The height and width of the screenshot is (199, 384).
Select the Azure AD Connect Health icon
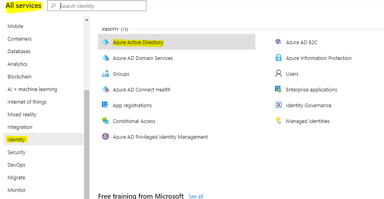(105, 89)
